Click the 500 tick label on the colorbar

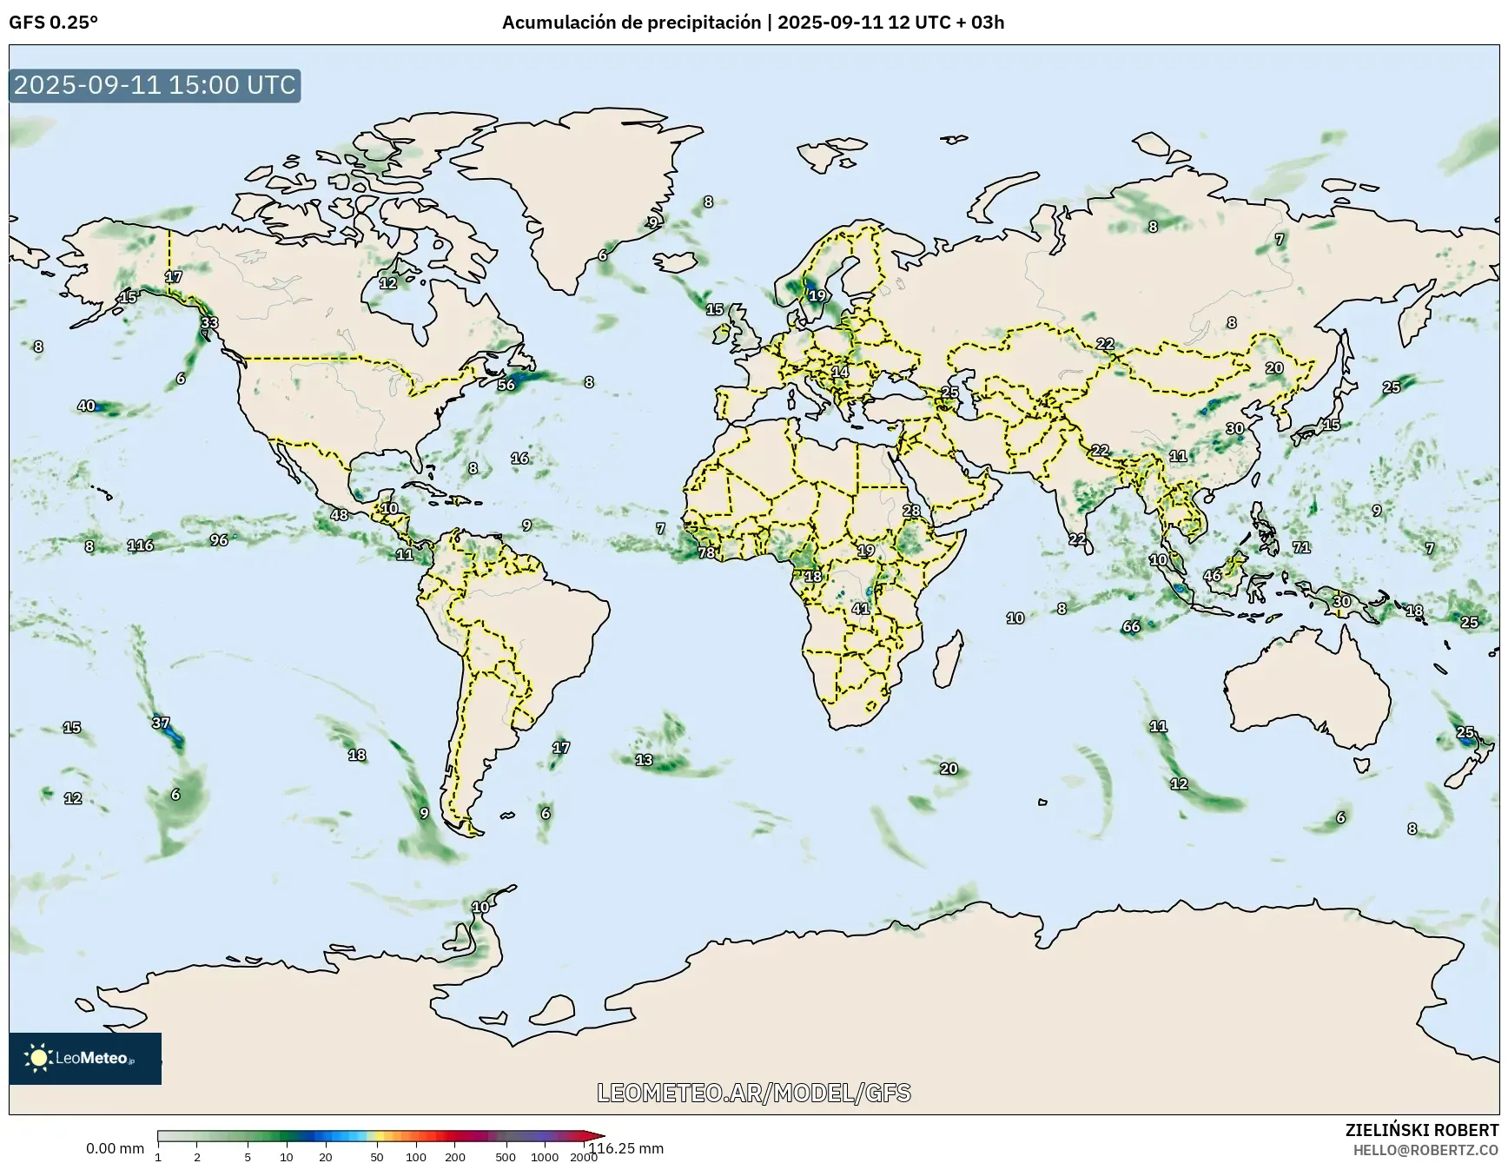pyautogui.click(x=506, y=1157)
